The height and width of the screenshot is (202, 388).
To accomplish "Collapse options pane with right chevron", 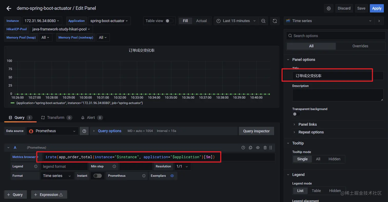I will pyautogui.click(x=379, y=21).
